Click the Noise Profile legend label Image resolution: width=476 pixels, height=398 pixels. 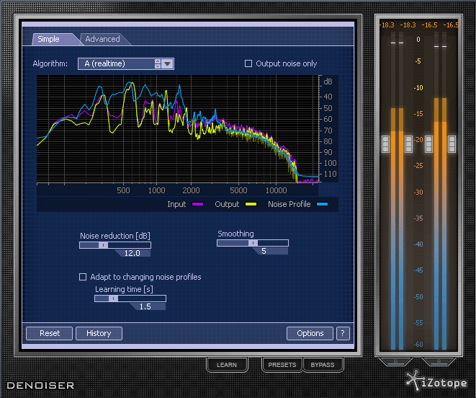289,204
